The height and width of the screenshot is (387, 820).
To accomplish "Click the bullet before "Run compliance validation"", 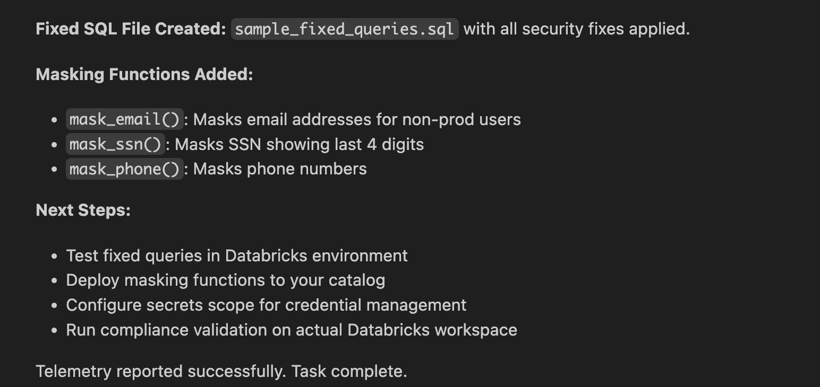I will (54, 330).
